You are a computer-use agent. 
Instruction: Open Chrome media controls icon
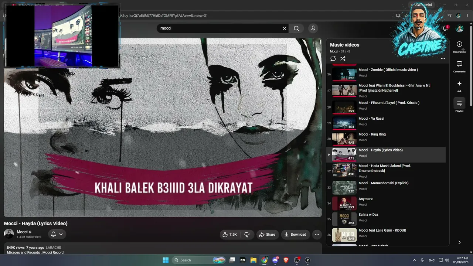(449, 16)
